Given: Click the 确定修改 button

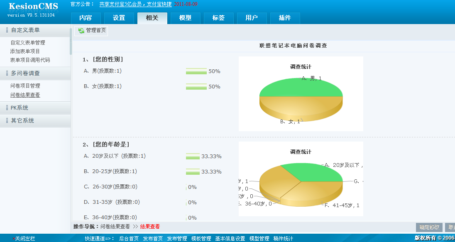Looking at the screenshot, I should pos(430,227).
